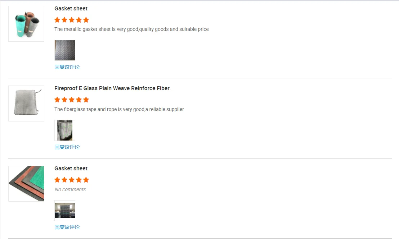
Task: Open the stacked colored gasket sheets thumbnail
Action: pyautogui.click(x=26, y=184)
